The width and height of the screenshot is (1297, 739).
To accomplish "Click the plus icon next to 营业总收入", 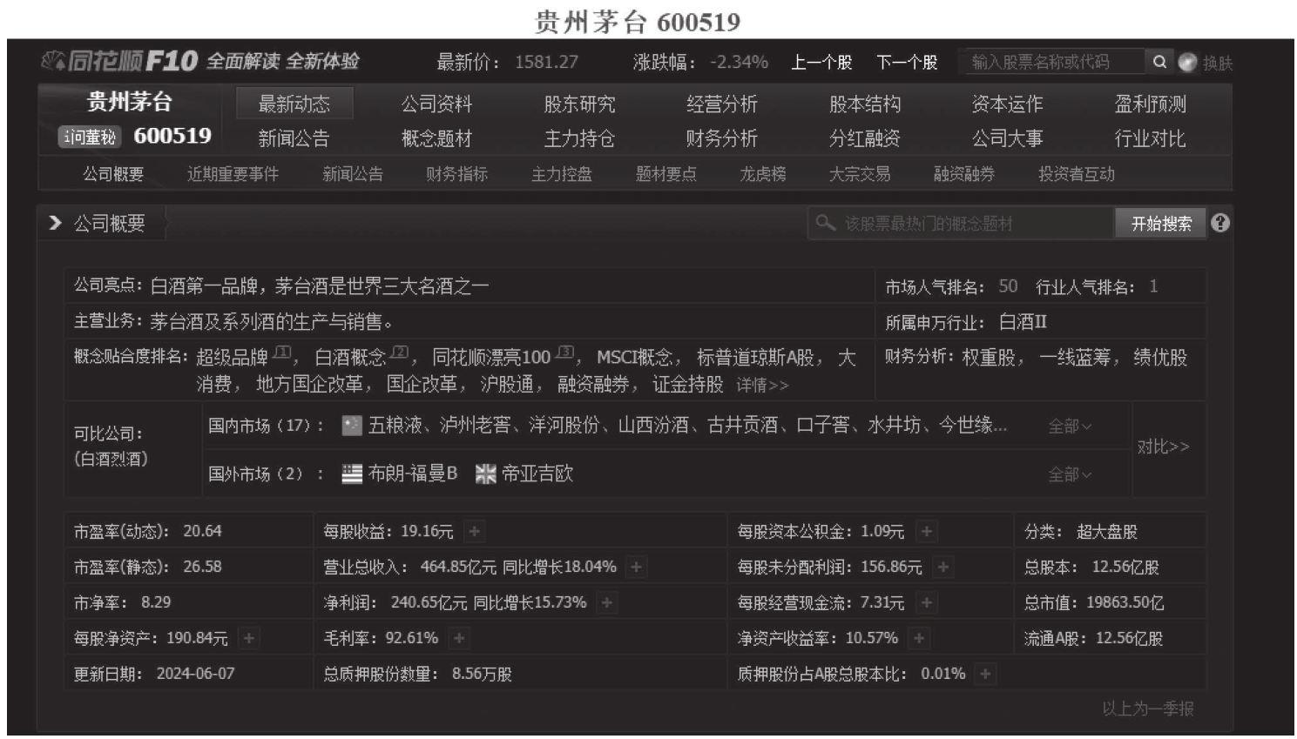I will pos(637,567).
